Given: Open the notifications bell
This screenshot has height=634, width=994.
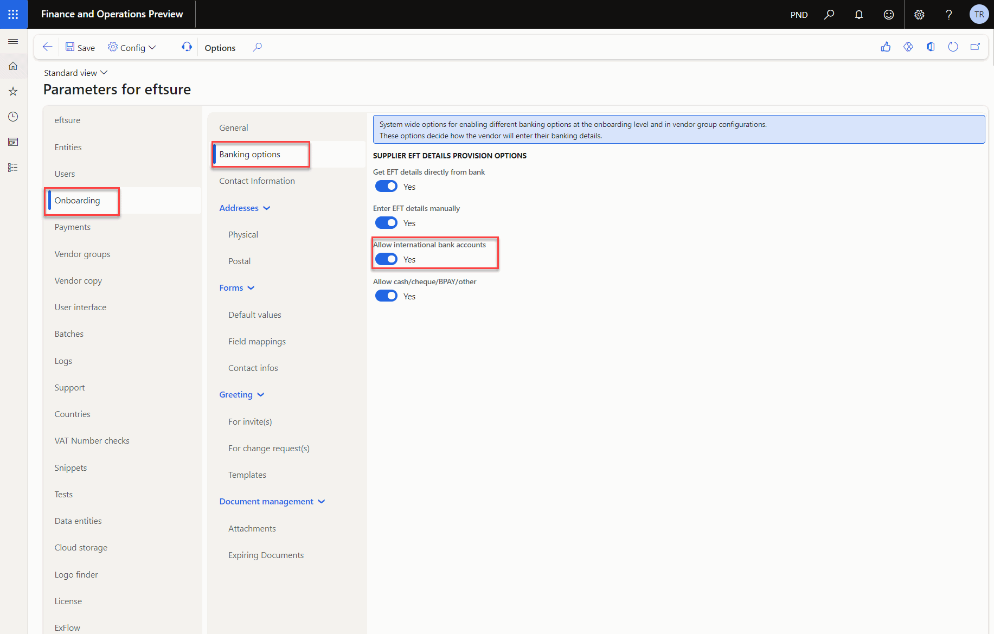Looking at the screenshot, I should (859, 15).
